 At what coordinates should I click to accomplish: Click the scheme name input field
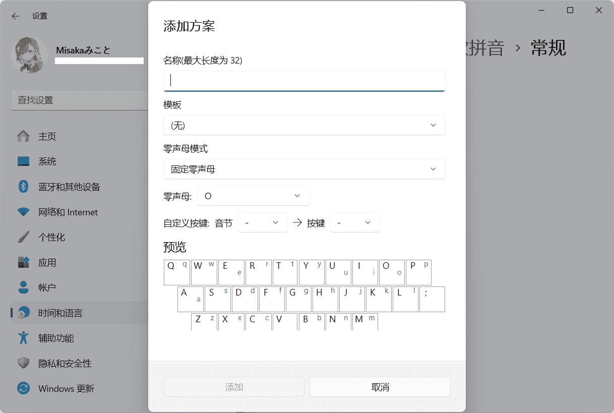[304, 80]
